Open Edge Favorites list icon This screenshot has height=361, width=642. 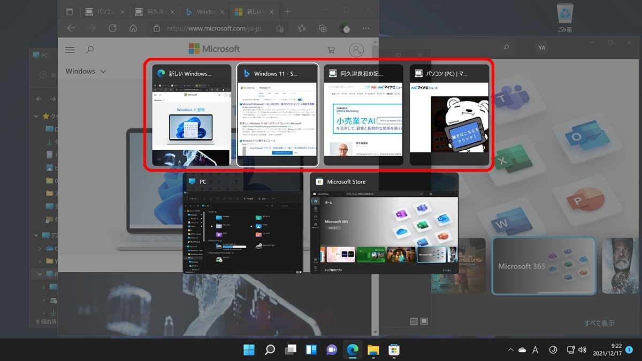pos(302,29)
